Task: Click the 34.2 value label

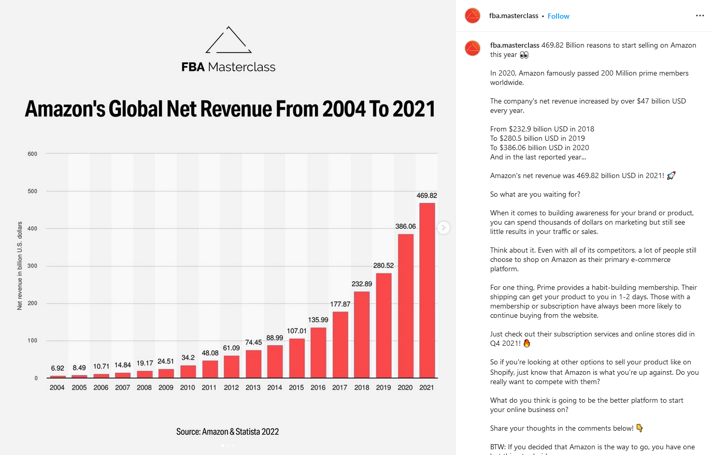Action: (x=188, y=358)
